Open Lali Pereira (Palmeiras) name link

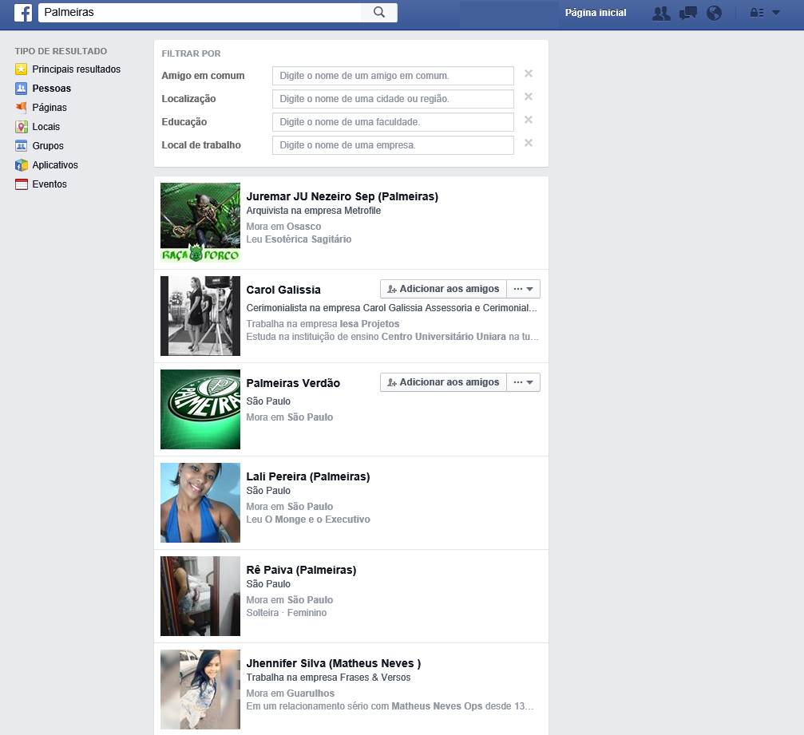[x=307, y=476]
